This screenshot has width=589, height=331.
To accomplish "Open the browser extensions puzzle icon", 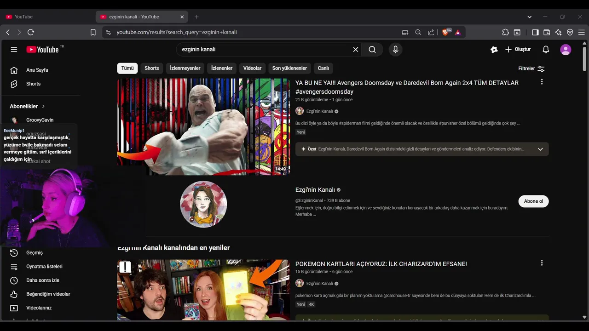I will coord(505,32).
